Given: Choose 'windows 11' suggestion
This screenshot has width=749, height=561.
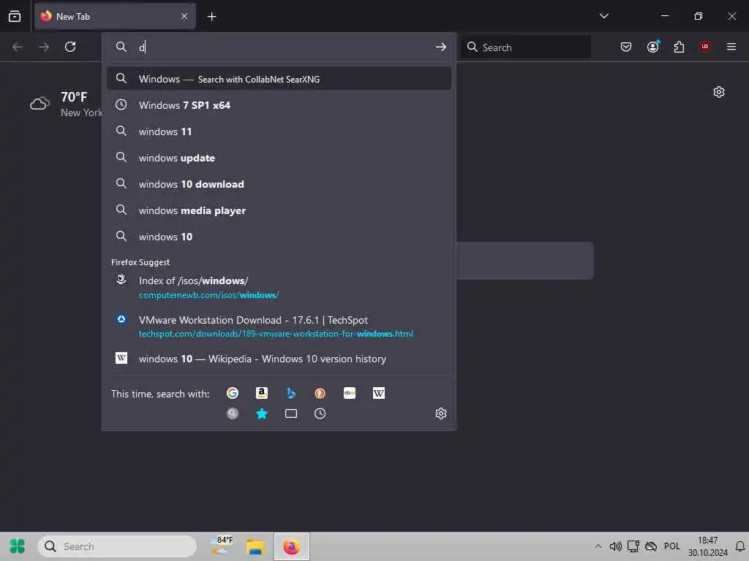Looking at the screenshot, I should (279, 131).
